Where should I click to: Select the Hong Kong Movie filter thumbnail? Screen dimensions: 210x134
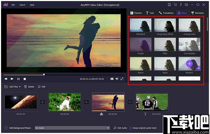point(165,25)
